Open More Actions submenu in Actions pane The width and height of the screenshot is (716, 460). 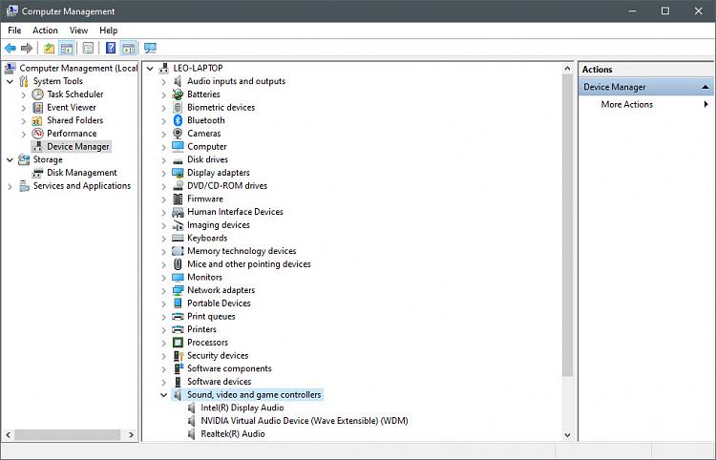(645, 105)
